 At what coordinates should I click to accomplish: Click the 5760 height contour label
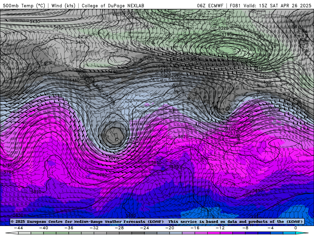click(7, 165)
